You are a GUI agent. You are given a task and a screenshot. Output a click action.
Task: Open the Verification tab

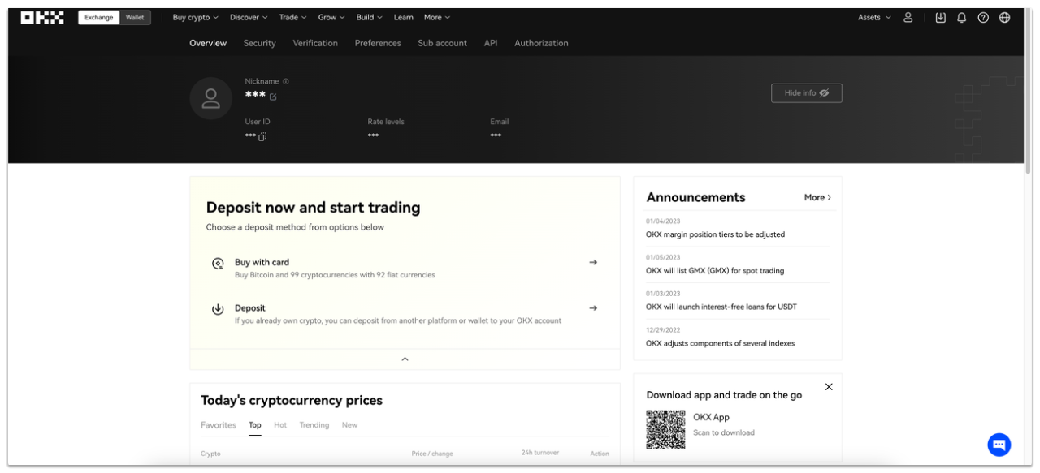click(315, 43)
